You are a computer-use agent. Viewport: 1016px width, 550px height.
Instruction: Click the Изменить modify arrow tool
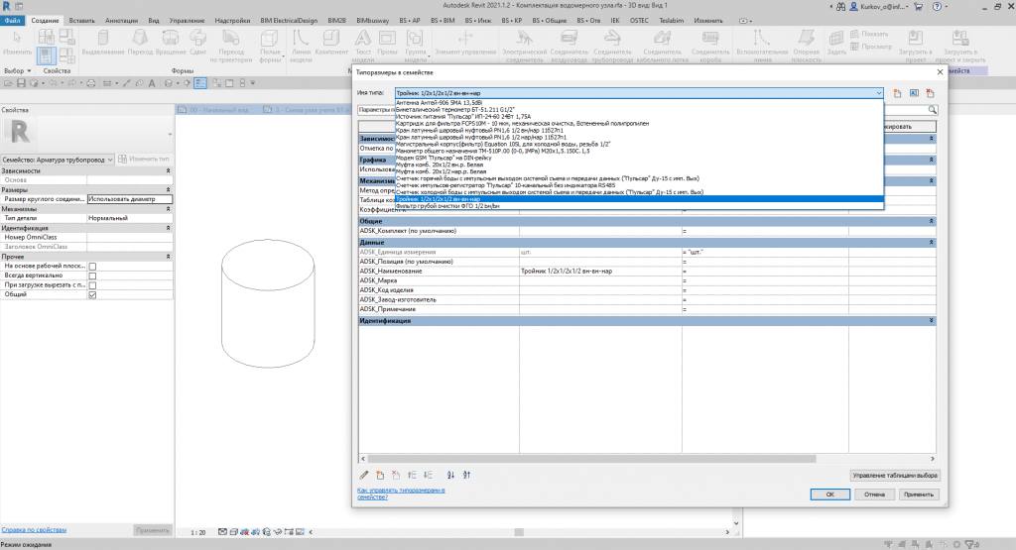coord(17,43)
